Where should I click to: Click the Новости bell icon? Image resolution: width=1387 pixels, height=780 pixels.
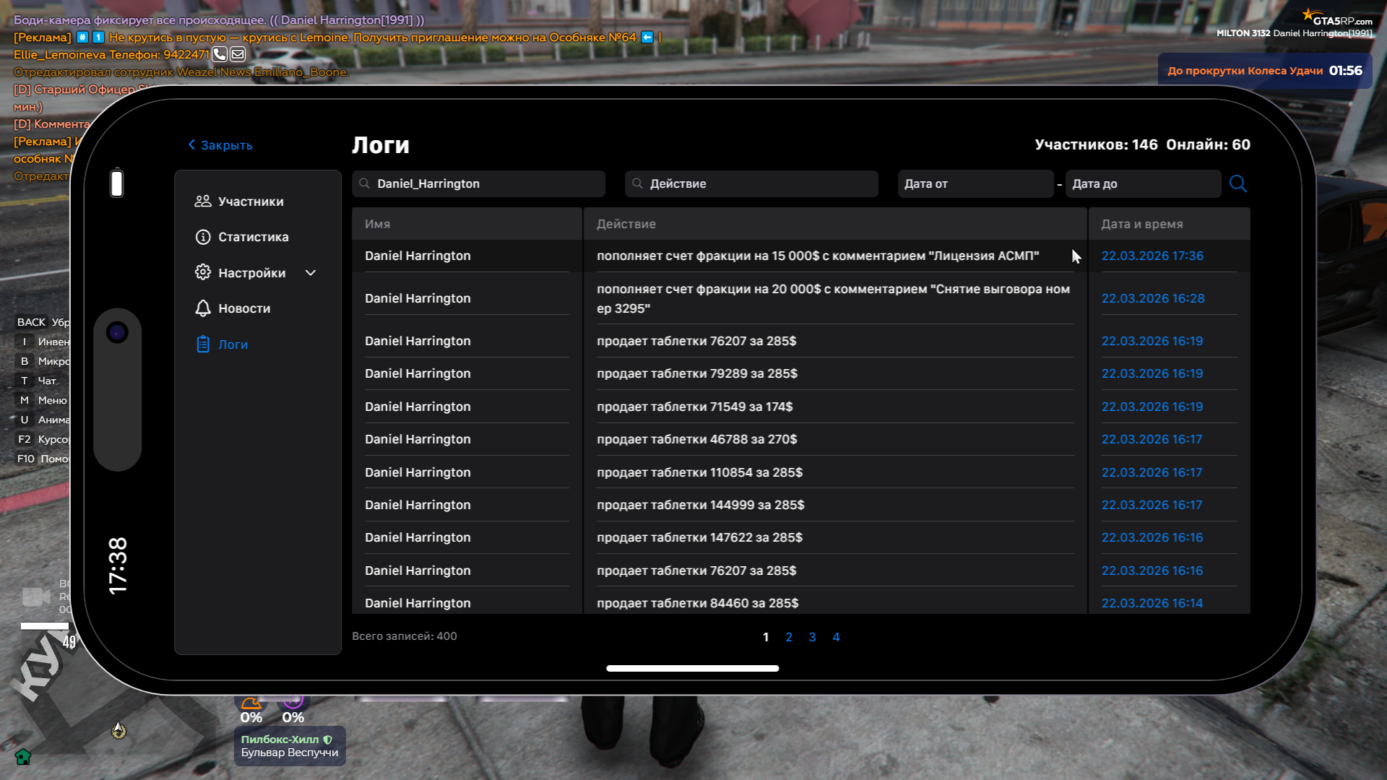[x=203, y=308]
